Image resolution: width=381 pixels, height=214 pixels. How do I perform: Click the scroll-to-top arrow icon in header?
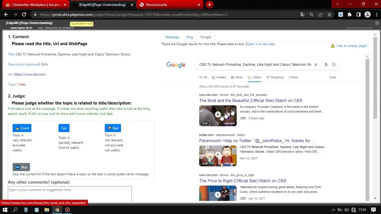tap(377, 23)
